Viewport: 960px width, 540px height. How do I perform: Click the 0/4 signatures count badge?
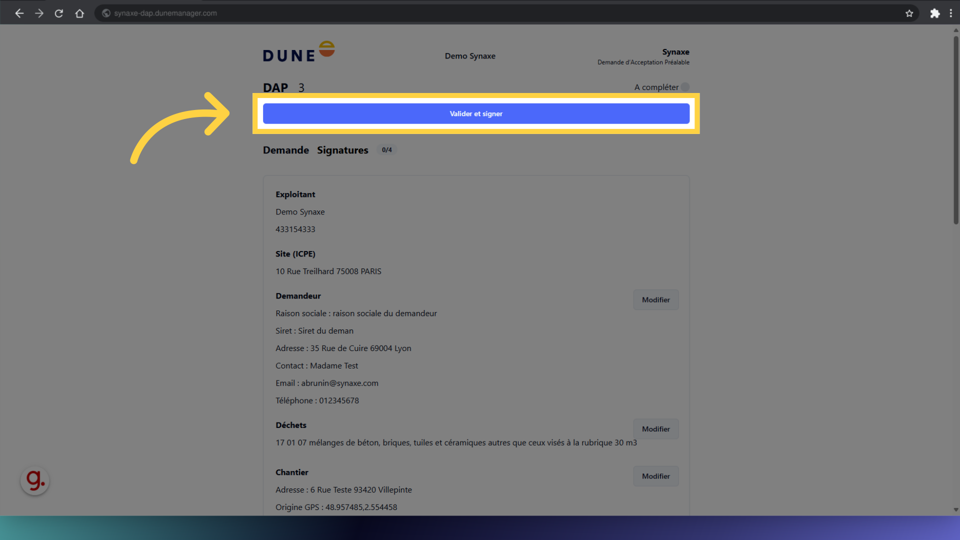coord(386,150)
